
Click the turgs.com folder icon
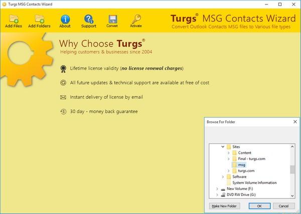[x=234, y=171]
